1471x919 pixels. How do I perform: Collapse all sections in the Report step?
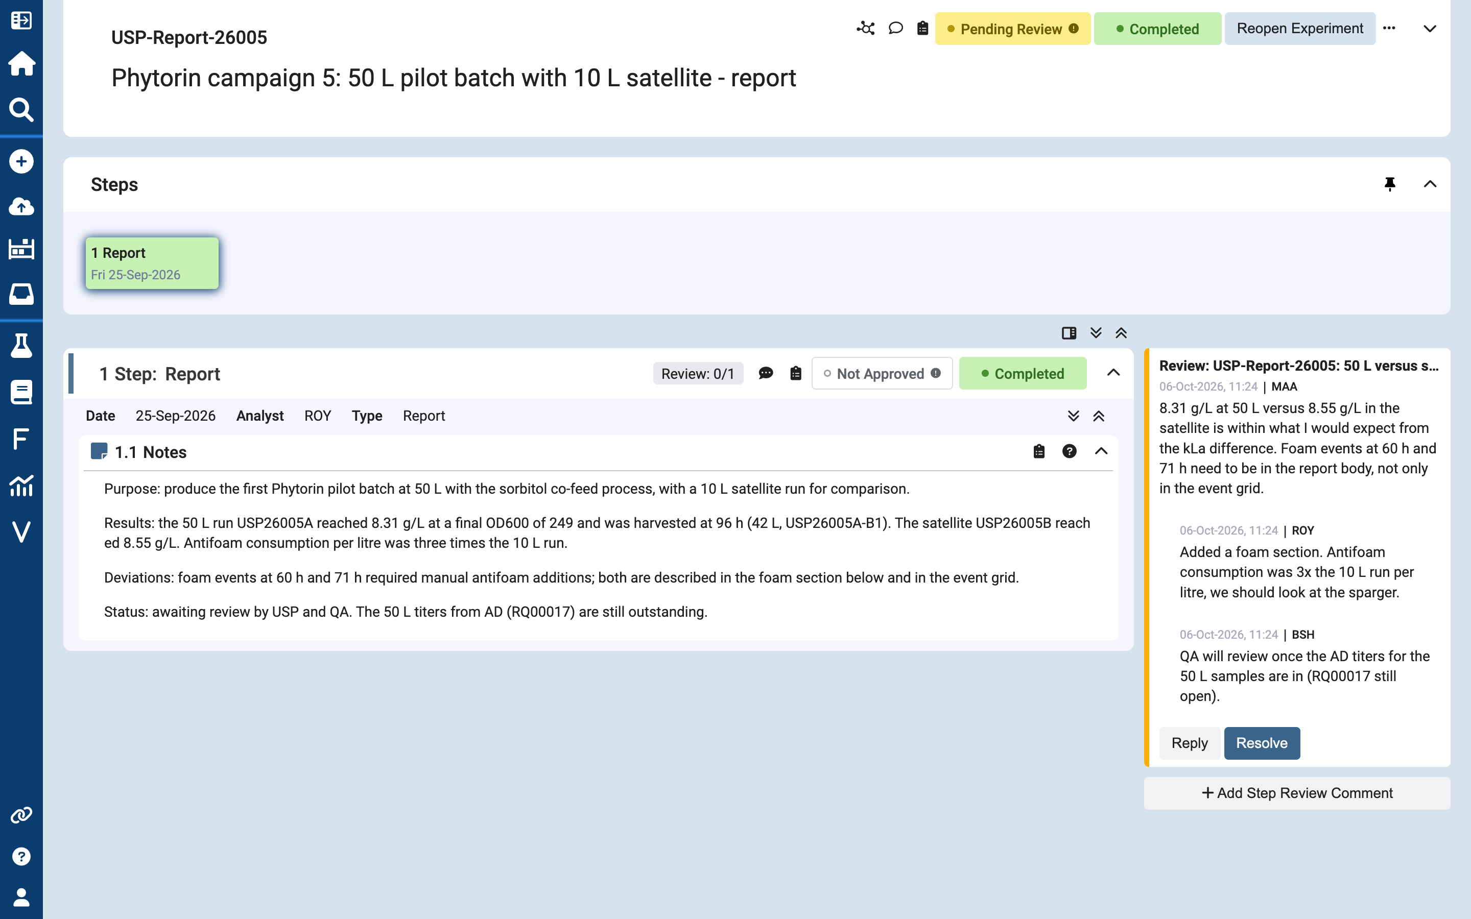pyautogui.click(x=1098, y=416)
